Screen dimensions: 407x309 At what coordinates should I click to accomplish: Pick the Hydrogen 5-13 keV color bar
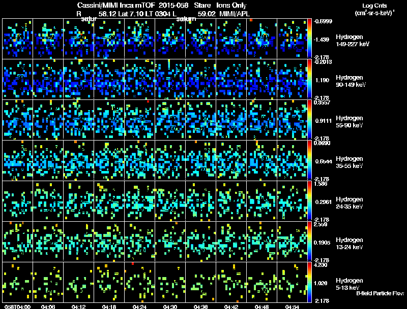click(x=309, y=282)
